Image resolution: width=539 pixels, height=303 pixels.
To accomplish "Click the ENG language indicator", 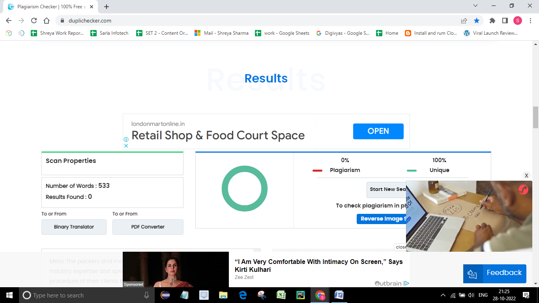I will tap(483, 295).
